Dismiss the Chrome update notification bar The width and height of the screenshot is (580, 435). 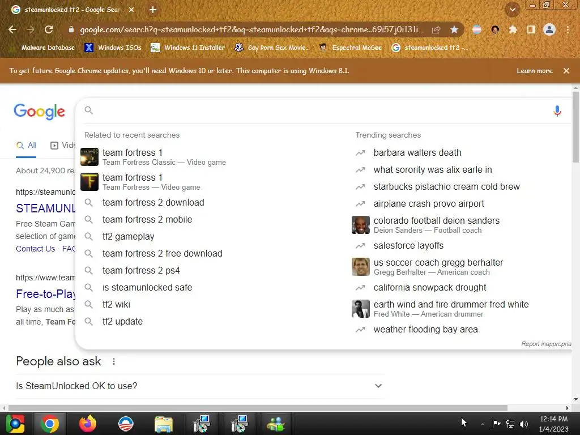[x=566, y=71]
